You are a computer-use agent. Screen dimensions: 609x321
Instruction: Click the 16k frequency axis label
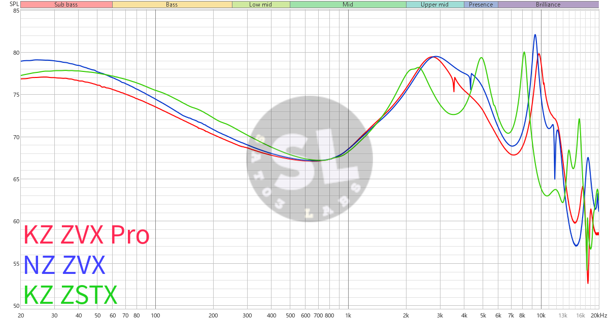click(580, 315)
